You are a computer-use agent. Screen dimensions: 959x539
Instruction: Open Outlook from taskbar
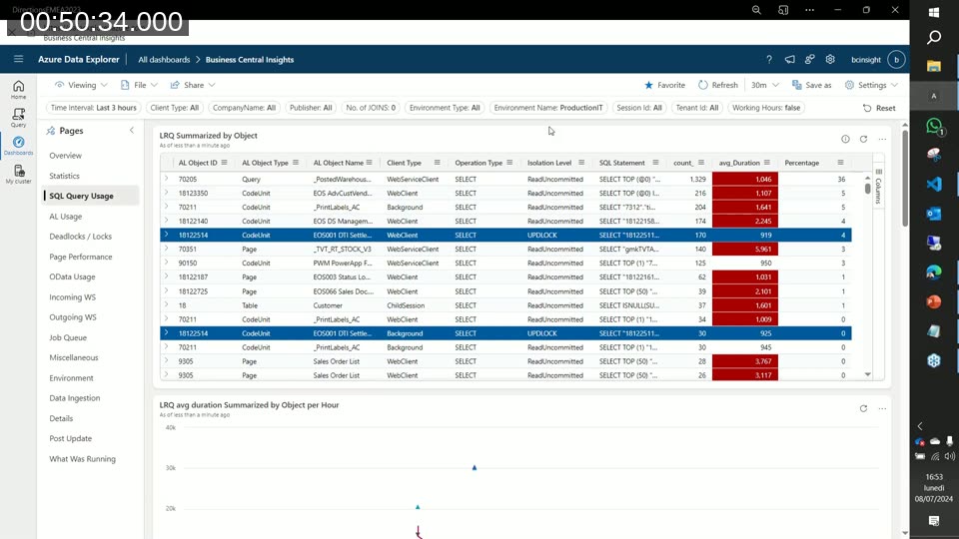click(934, 214)
